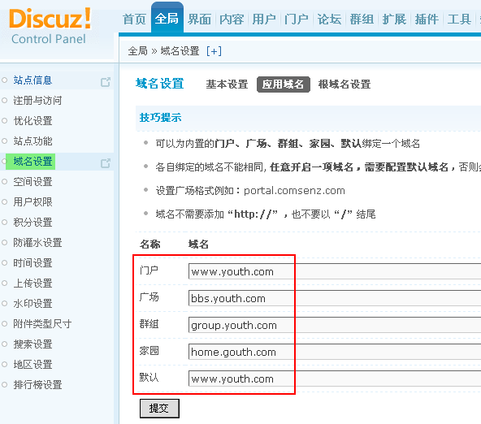Go to 空间设置 in sidebar
This screenshot has height=424, width=481.
click(x=32, y=182)
